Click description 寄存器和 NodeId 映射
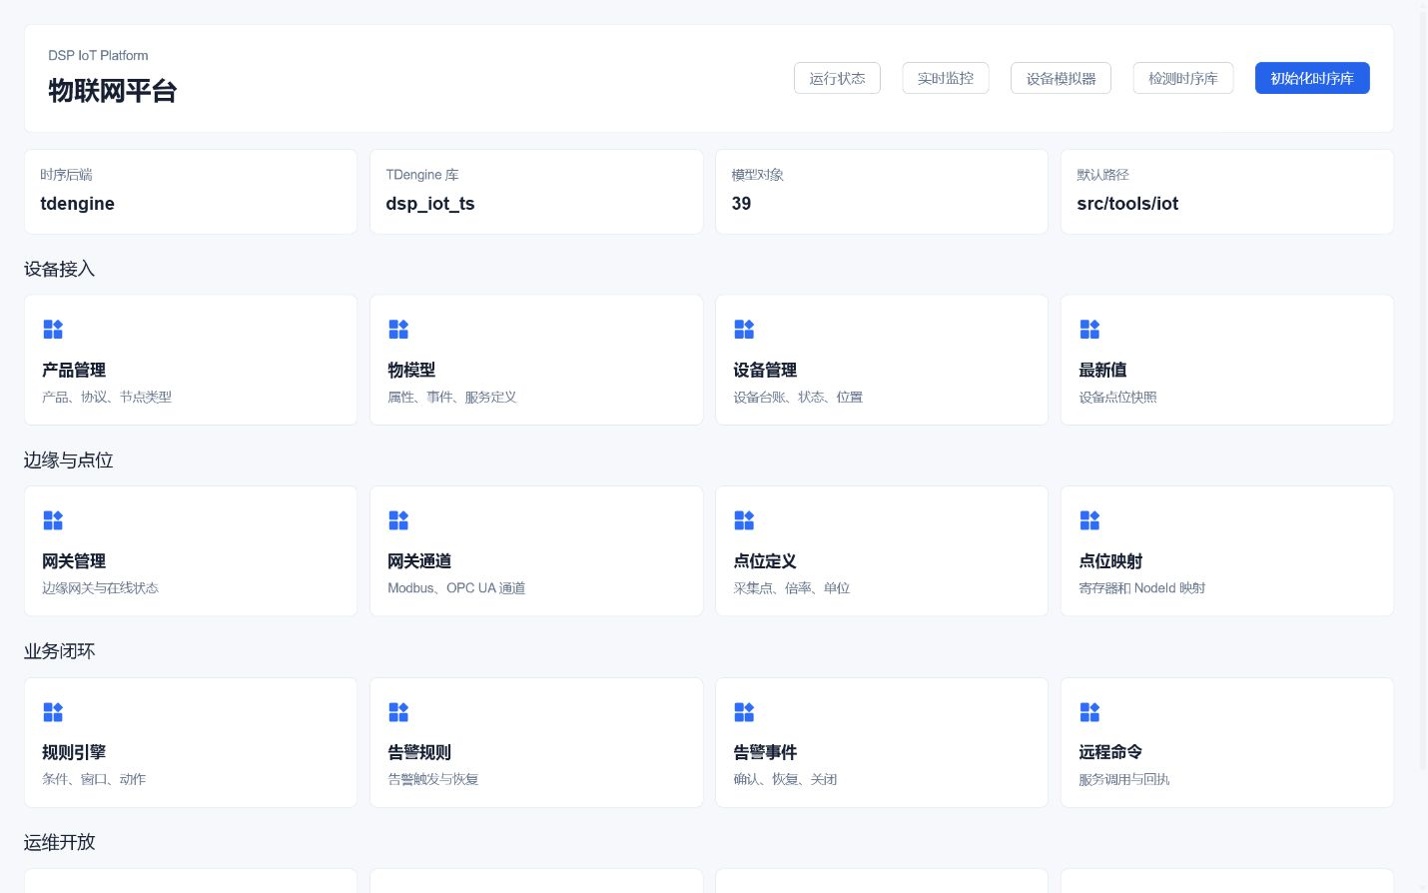 1142,588
